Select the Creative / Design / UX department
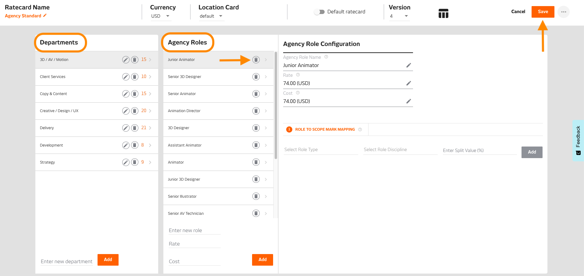The image size is (584, 276). [59, 111]
